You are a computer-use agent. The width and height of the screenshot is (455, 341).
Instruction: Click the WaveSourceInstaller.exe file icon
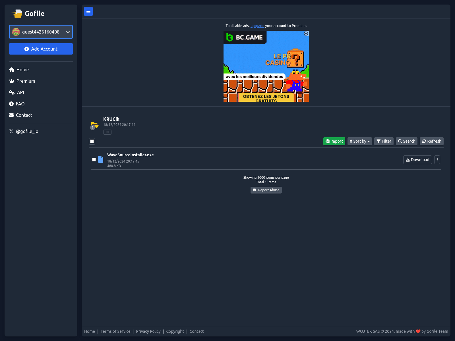pyautogui.click(x=101, y=159)
